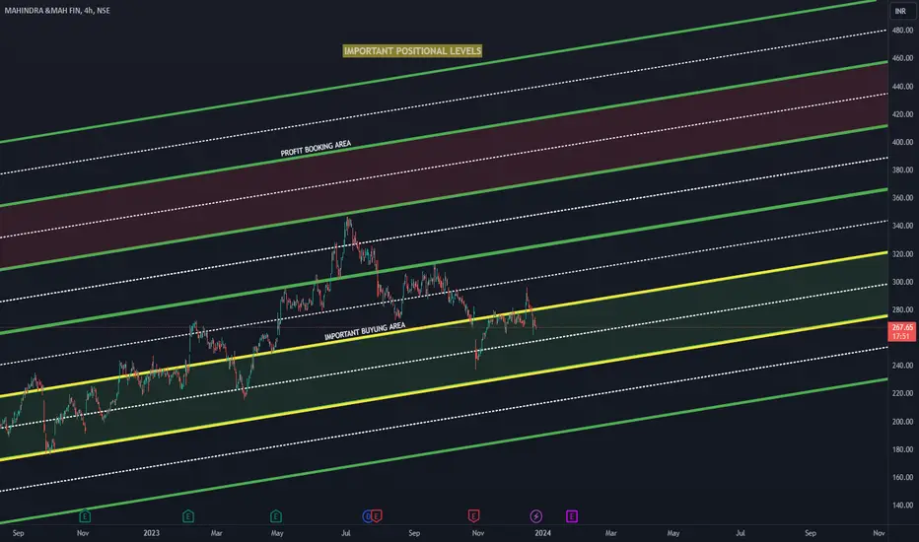
Task: Click the 2024 label on time axis
Action: pyautogui.click(x=542, y=532)
